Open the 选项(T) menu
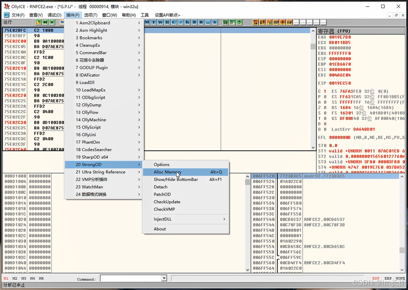This screenshot has width=408, height=290. 91,15
